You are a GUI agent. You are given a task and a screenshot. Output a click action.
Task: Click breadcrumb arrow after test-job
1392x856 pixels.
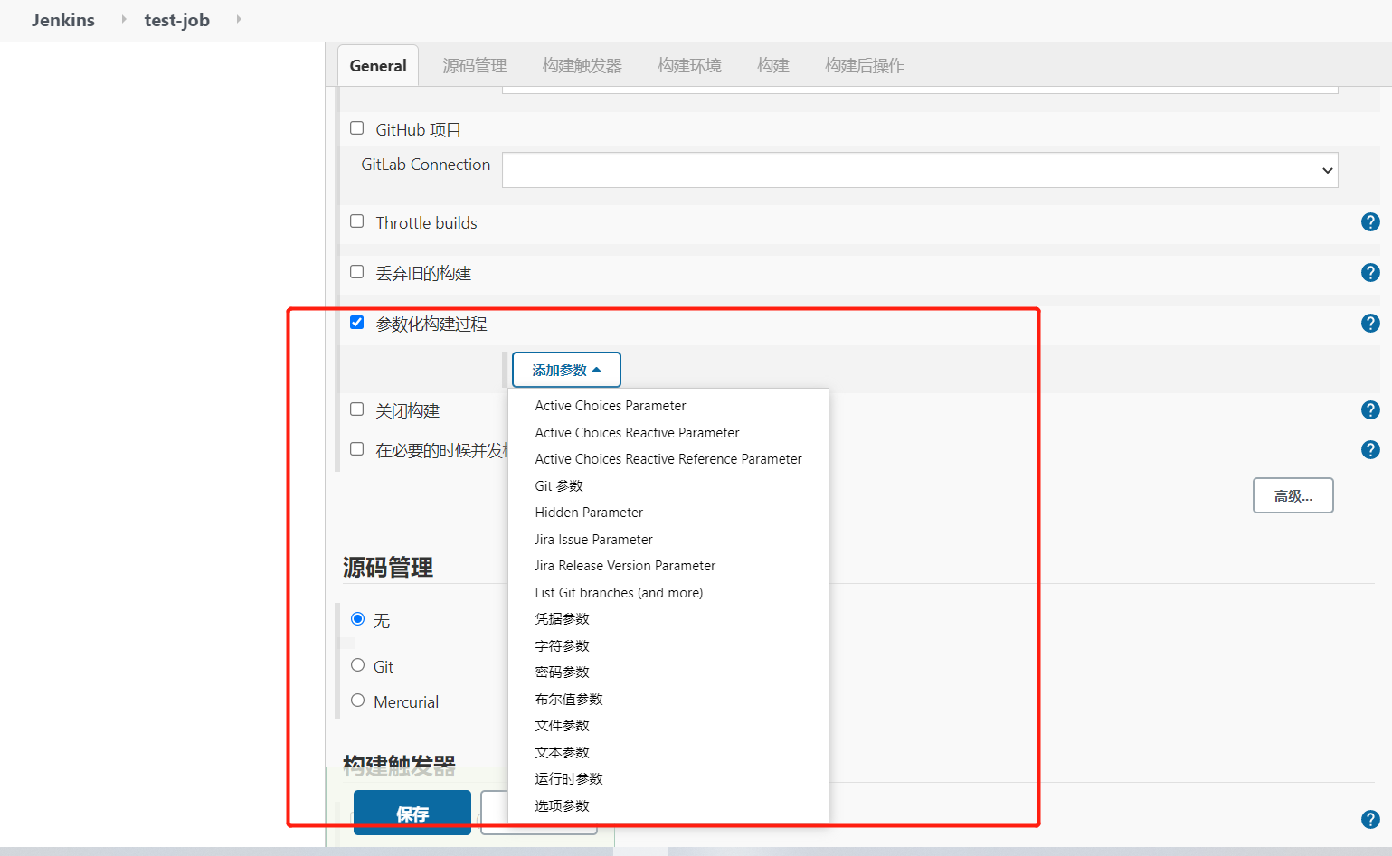[x=239, y=19]
